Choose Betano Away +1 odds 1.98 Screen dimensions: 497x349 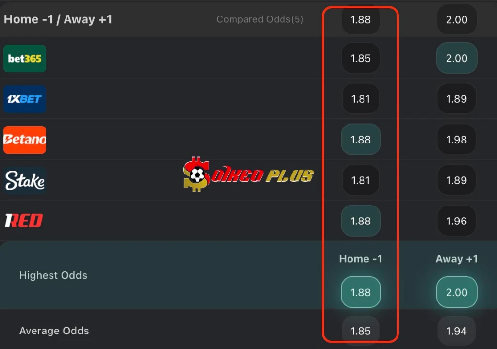456,140
